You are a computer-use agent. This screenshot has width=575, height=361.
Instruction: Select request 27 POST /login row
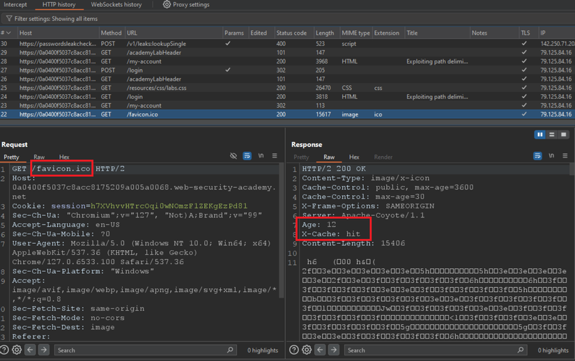[287, 70]
